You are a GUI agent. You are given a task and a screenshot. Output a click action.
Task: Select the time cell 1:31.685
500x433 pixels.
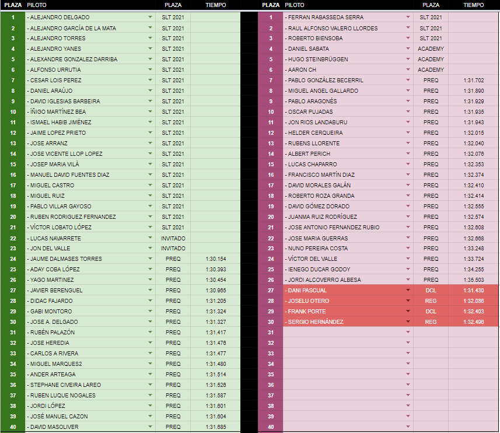[x=215, y=427]
